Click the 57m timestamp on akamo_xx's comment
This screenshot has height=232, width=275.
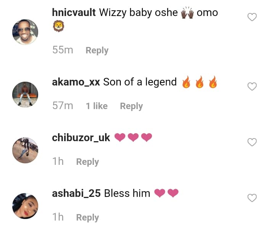tap(63, 106)
